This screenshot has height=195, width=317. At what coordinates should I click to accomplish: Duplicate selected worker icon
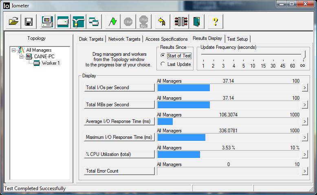(x=94, y=22)
